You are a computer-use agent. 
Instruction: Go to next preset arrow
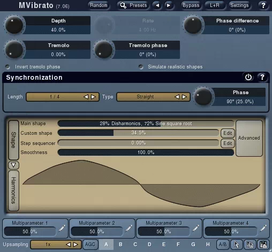[168, 5]
